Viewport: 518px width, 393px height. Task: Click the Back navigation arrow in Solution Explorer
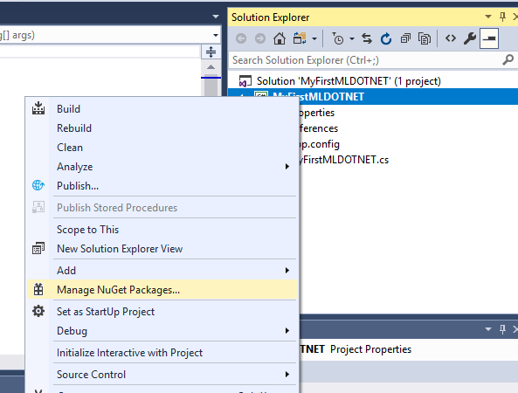click(x=241, y=38)
